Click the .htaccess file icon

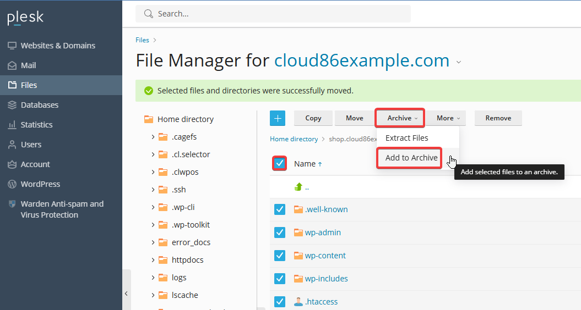[x=298, y=302]
